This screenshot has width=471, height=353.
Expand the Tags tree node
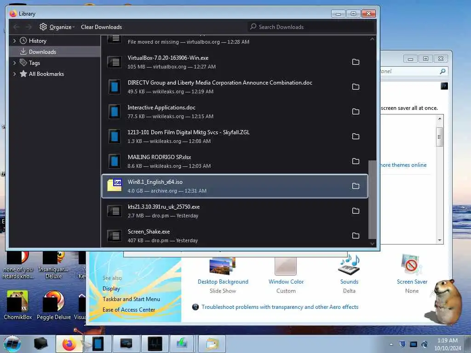(14, 63)
